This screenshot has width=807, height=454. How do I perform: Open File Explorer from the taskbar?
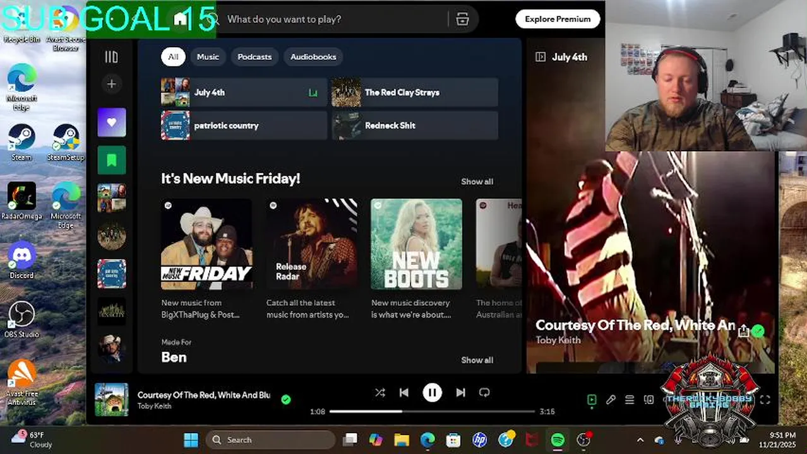point(402,439)
